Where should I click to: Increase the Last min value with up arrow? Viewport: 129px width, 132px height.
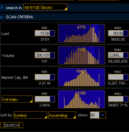coord(52,32)
